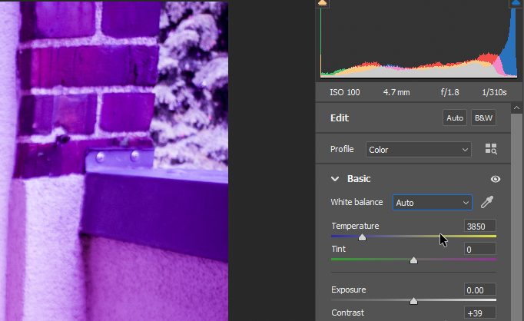Click the Contrast value field +39
The width and height of the screenshot is (524, 321).
click(x=480, y=313)
